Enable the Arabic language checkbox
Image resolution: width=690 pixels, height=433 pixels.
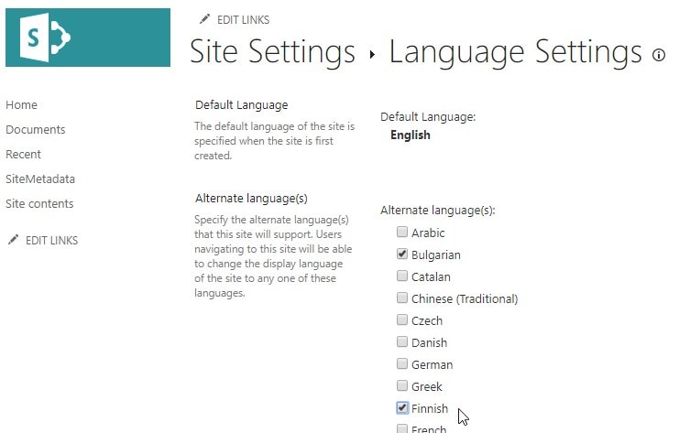[402, 233]
